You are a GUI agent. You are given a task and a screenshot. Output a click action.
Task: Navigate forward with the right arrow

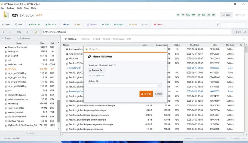10,32
